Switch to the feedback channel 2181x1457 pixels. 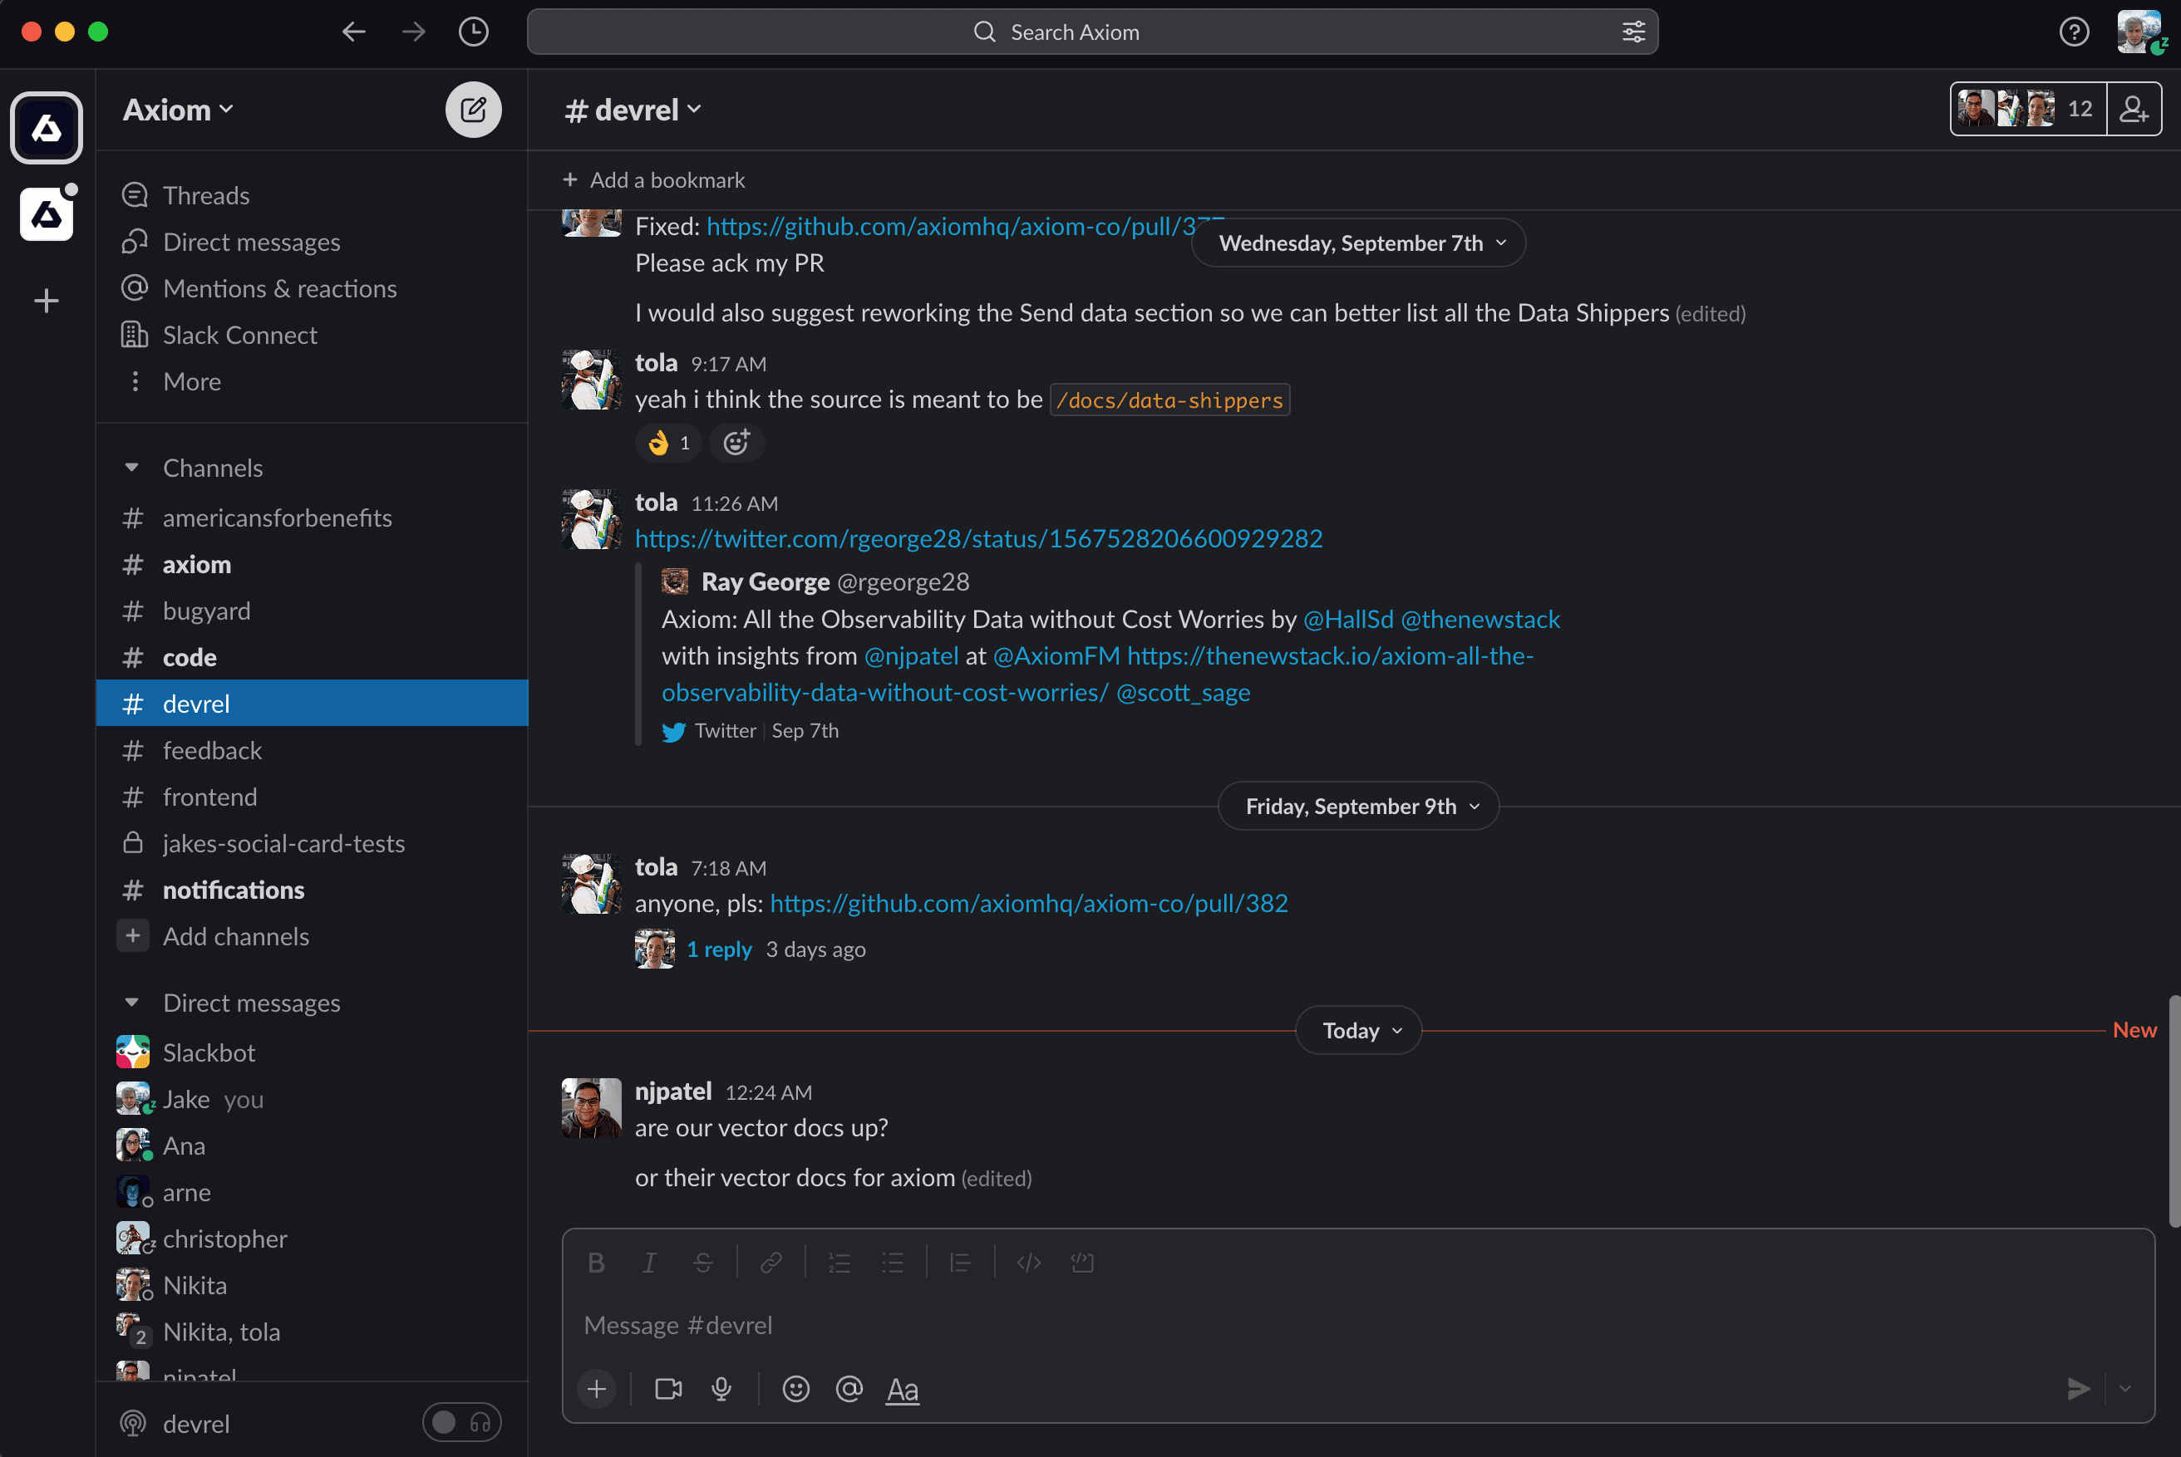212,750
